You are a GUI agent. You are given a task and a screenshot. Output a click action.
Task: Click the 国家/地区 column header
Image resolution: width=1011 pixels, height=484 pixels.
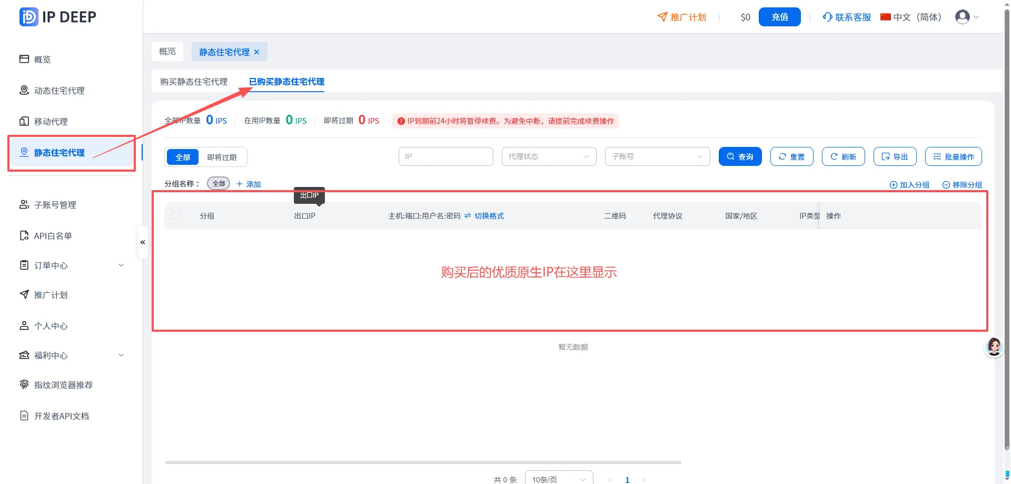(741, 216)
